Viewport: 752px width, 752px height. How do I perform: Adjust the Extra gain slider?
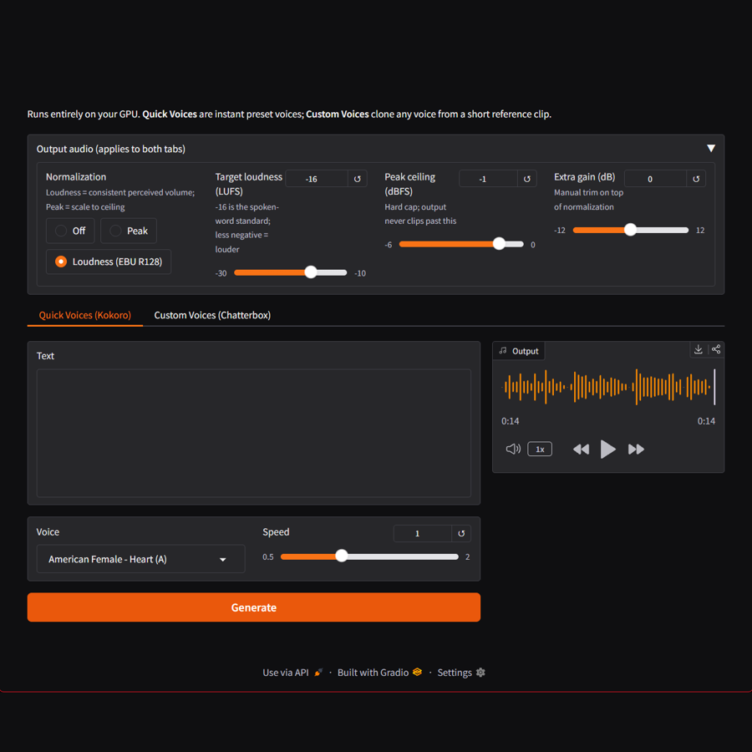pos(630,230)
